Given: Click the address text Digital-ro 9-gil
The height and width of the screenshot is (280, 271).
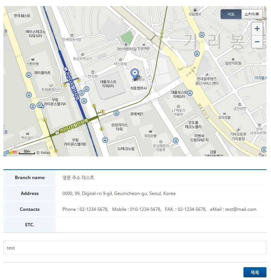Looking at the screenshot, I should click(x=97, y=193).
